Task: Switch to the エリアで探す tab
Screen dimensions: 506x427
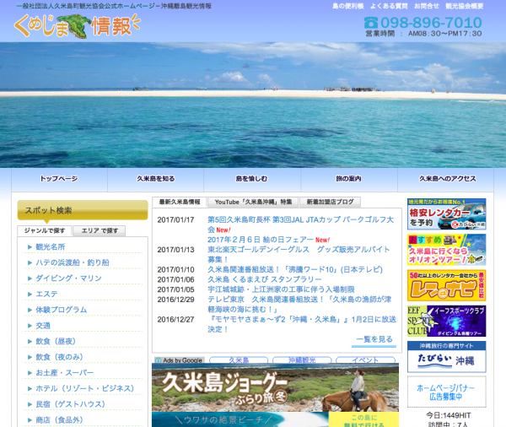Action: [100, 230]
